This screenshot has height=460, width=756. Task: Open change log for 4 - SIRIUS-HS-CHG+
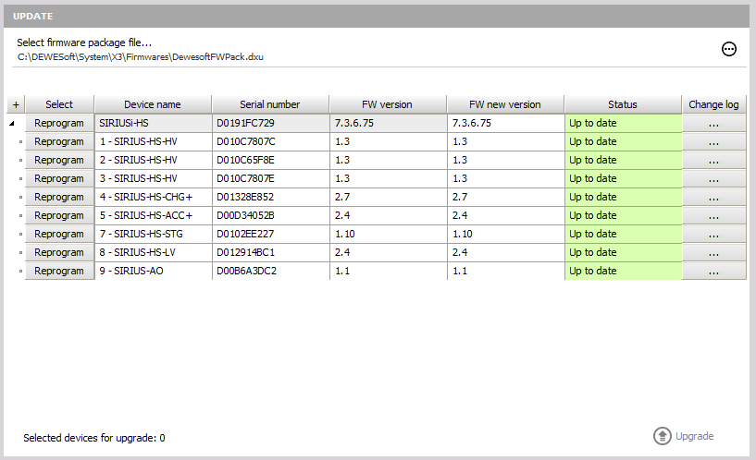[x=713, y=197]
